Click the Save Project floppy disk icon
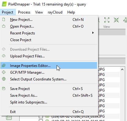 4,88
